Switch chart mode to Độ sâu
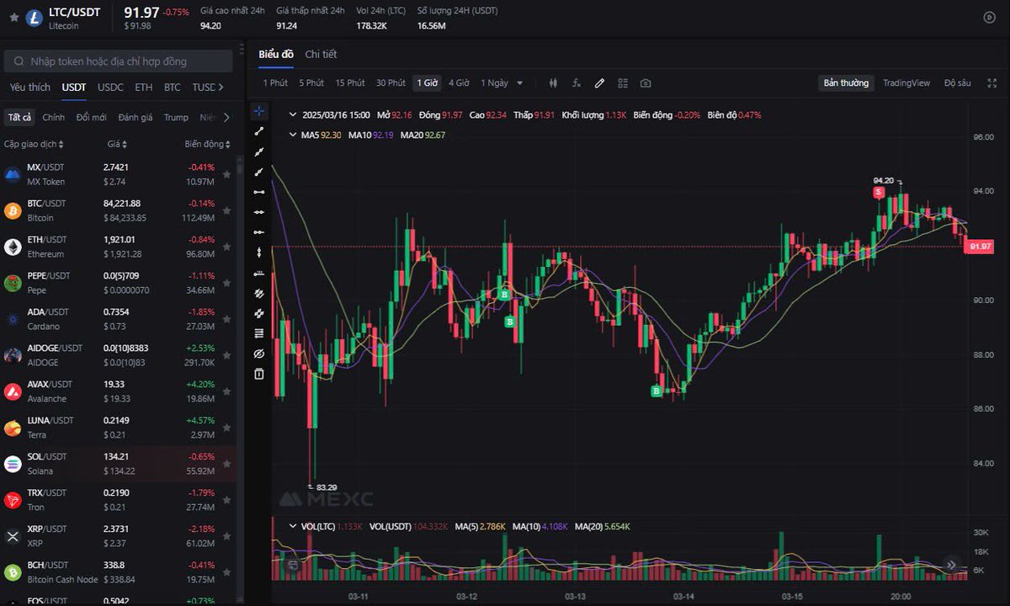Screen dimensions: 1010x606 pyautogui.click(x=958, y=83)
